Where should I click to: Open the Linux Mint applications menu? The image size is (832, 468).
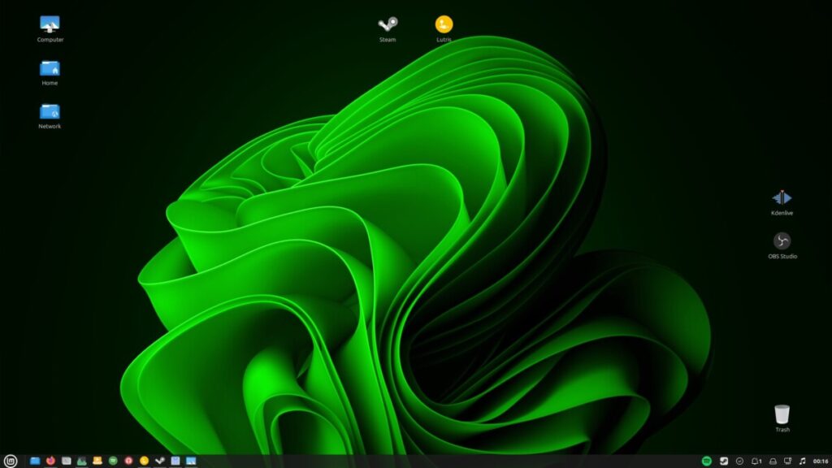point(9,459)
